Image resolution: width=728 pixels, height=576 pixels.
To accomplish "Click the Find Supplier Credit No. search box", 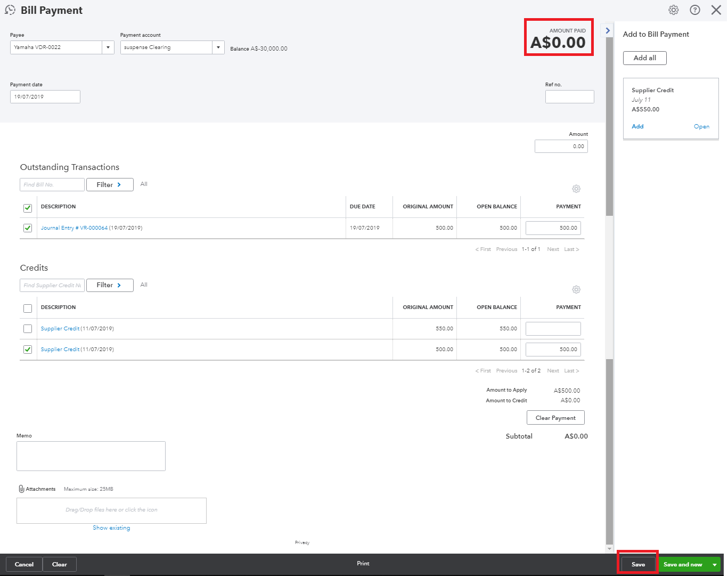I will [52, 285].
